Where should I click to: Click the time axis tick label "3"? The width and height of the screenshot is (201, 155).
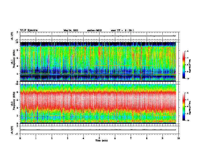point(68,138)
